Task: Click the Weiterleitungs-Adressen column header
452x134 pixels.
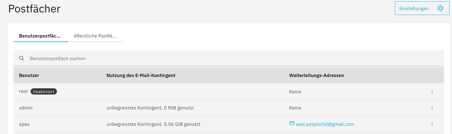Action: pos(316,75)
